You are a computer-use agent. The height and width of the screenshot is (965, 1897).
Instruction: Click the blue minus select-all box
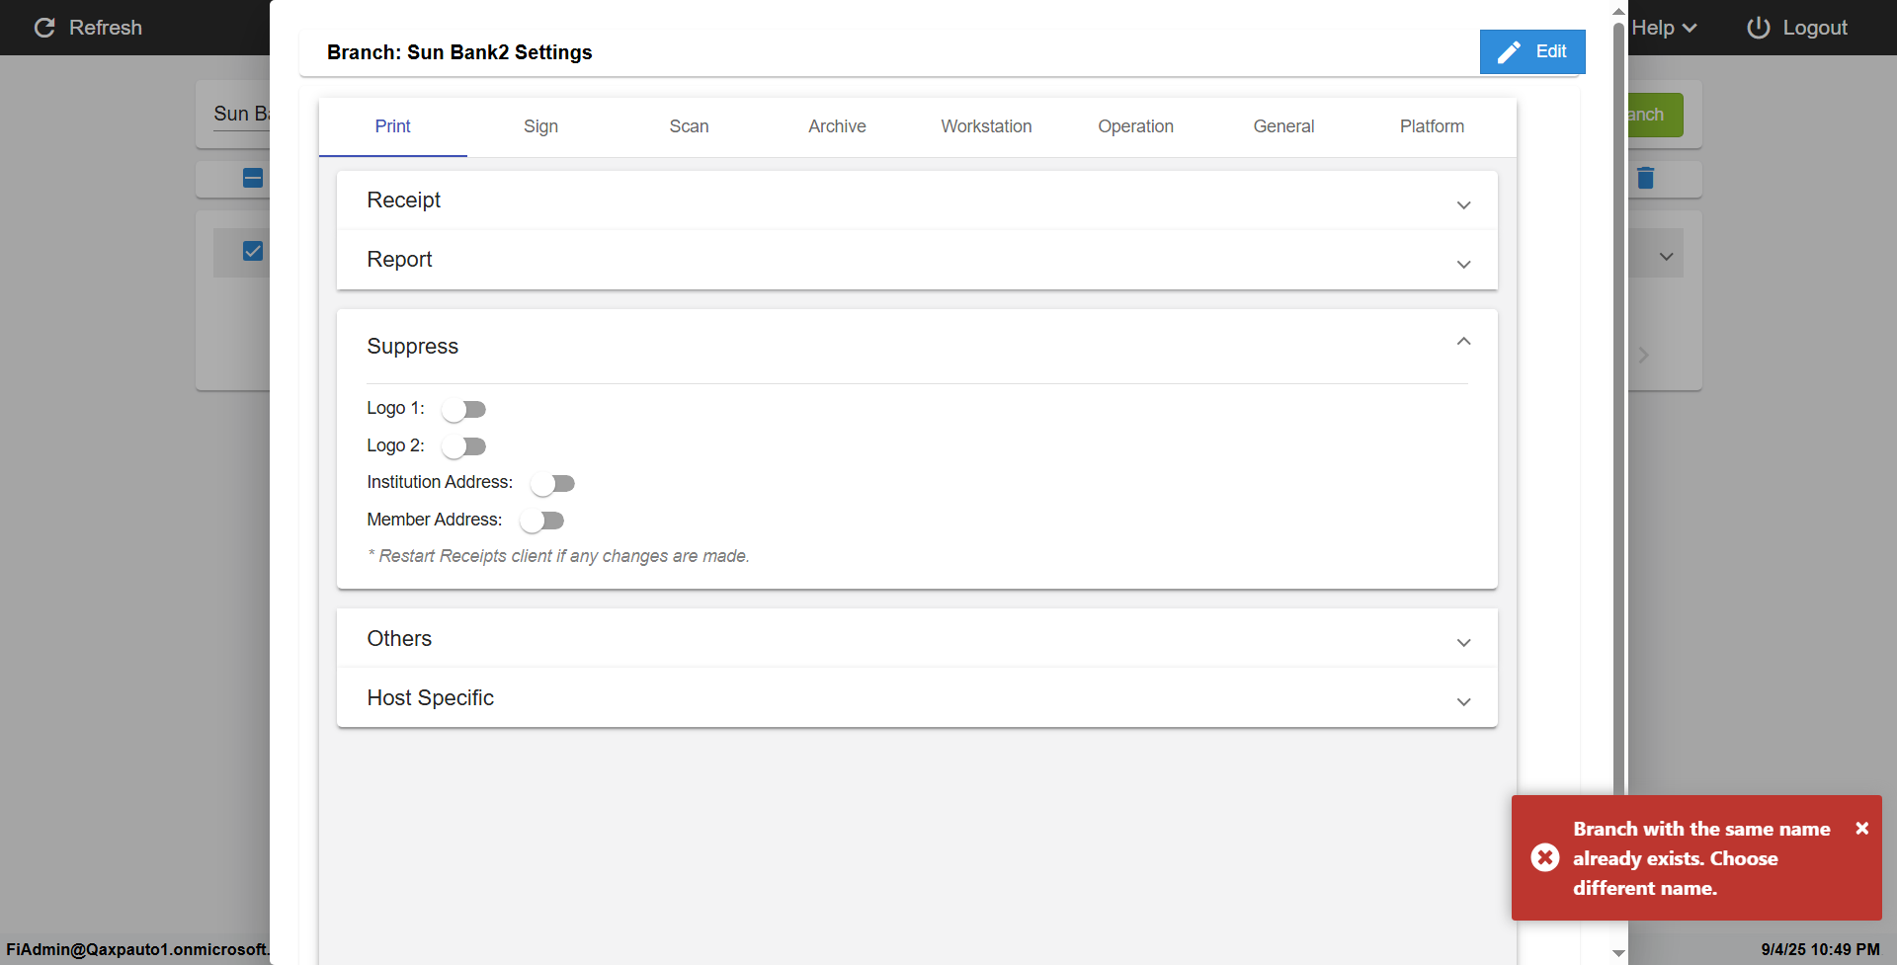pyautogui.click(x=253, y=178)
